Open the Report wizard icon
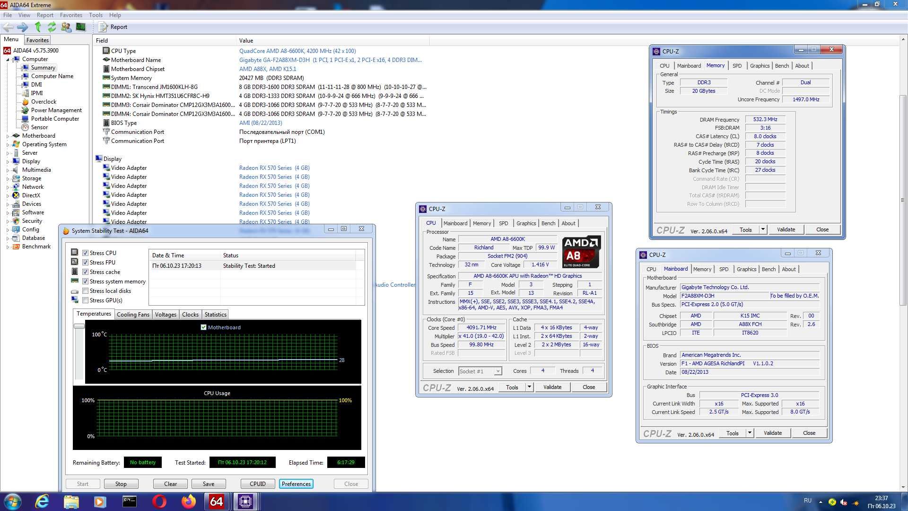 pyautogui.click(x=103, y=27)
